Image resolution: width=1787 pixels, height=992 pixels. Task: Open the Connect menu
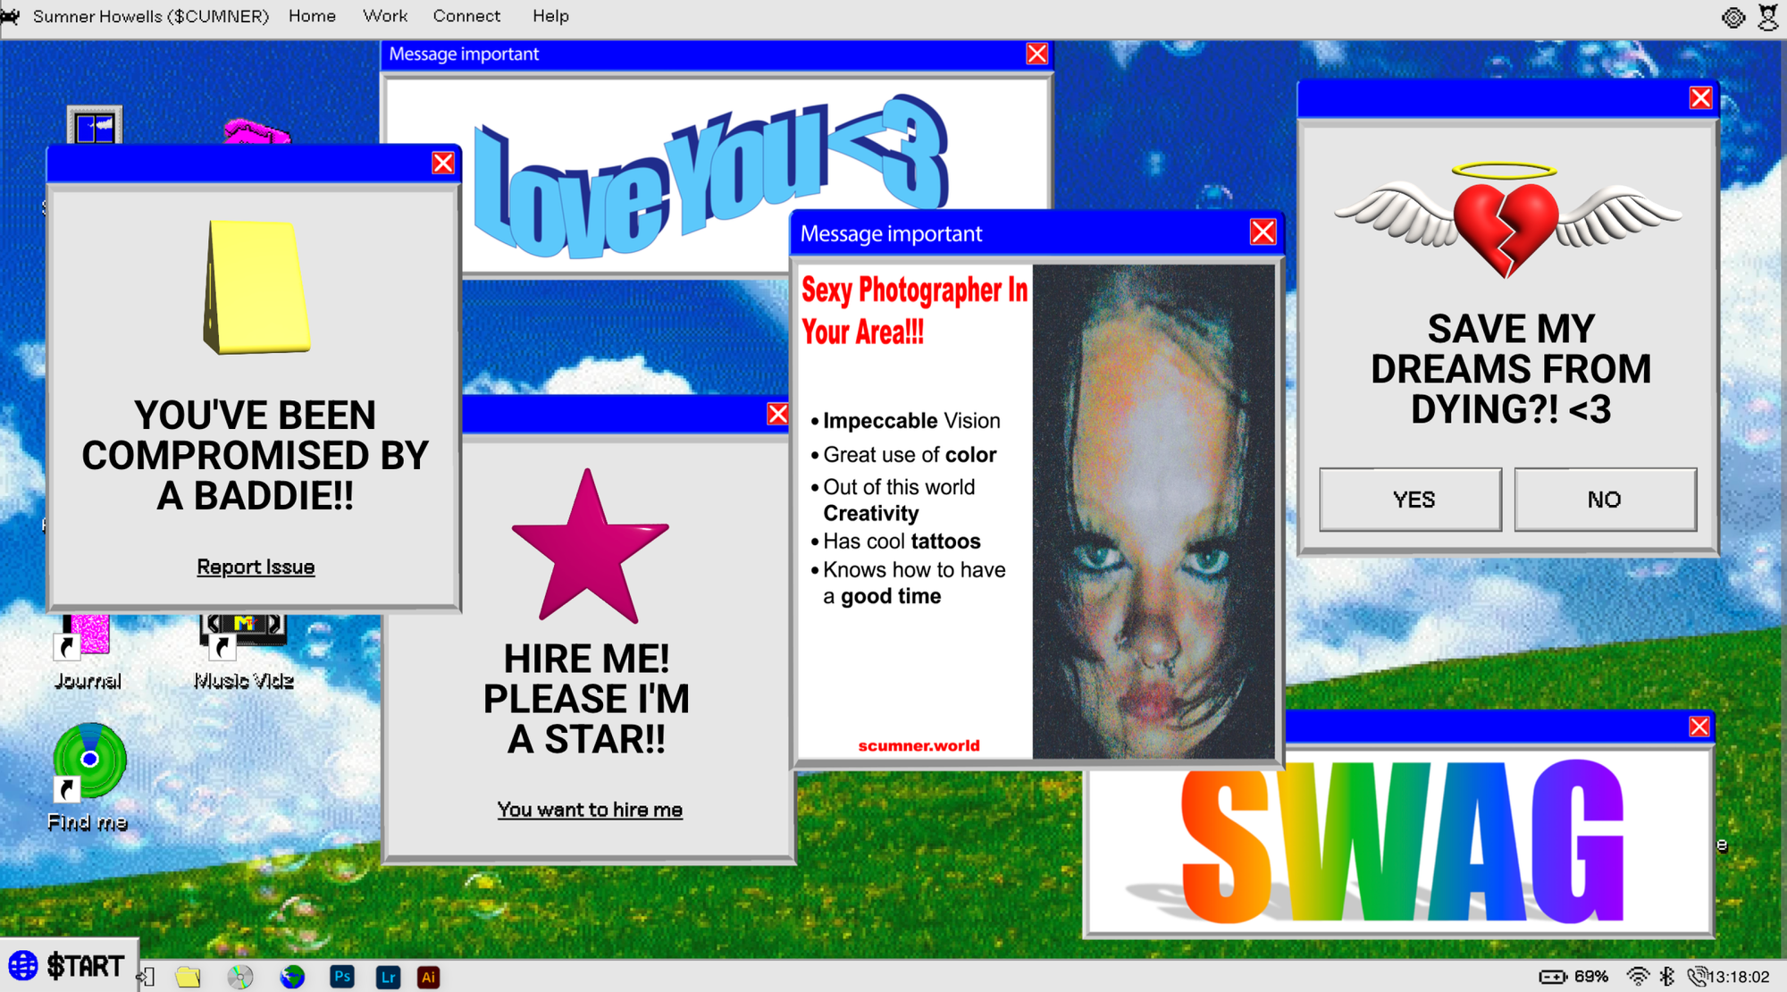coord(466,15)
